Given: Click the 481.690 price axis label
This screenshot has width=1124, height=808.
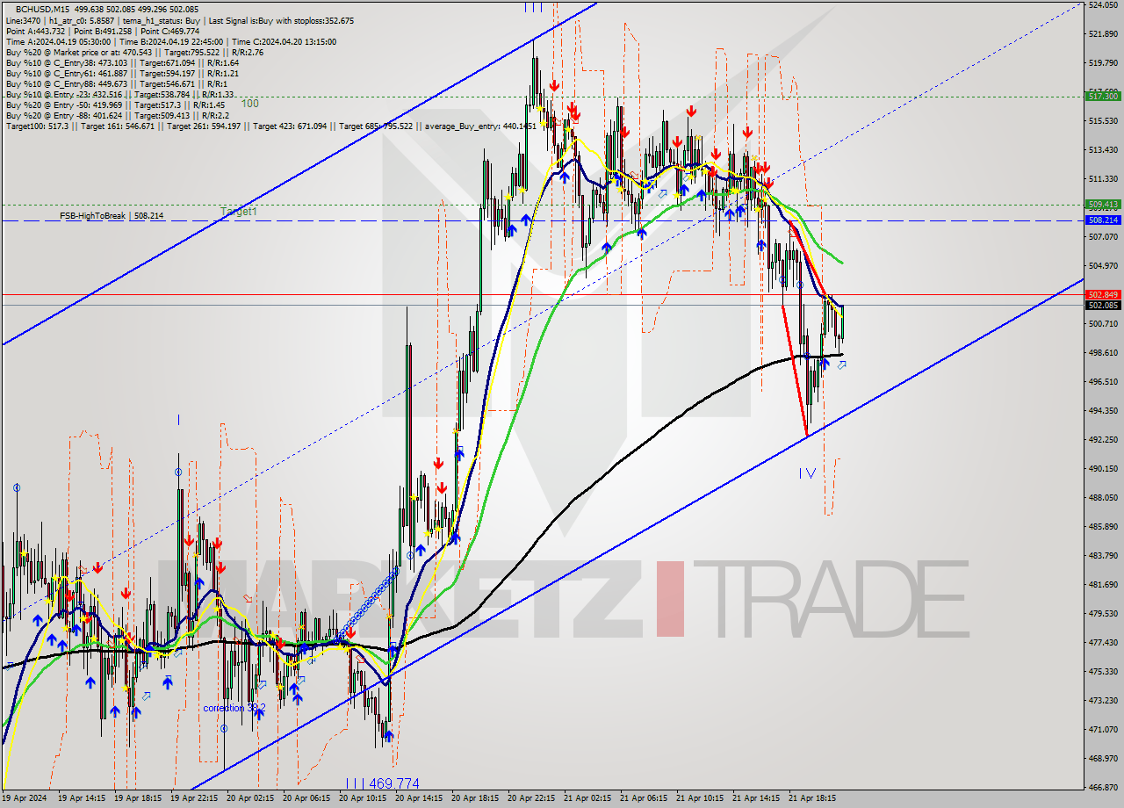Looking at the screenshot, I should point(1103,585).
